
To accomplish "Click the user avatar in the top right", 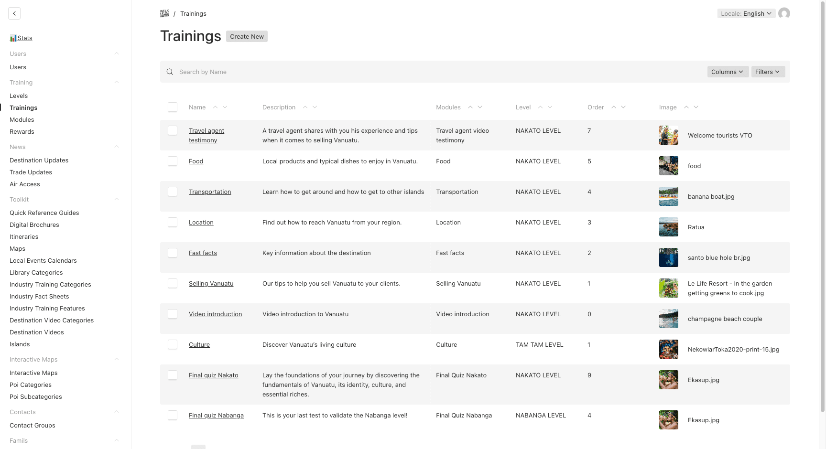I will coord(784,13).
